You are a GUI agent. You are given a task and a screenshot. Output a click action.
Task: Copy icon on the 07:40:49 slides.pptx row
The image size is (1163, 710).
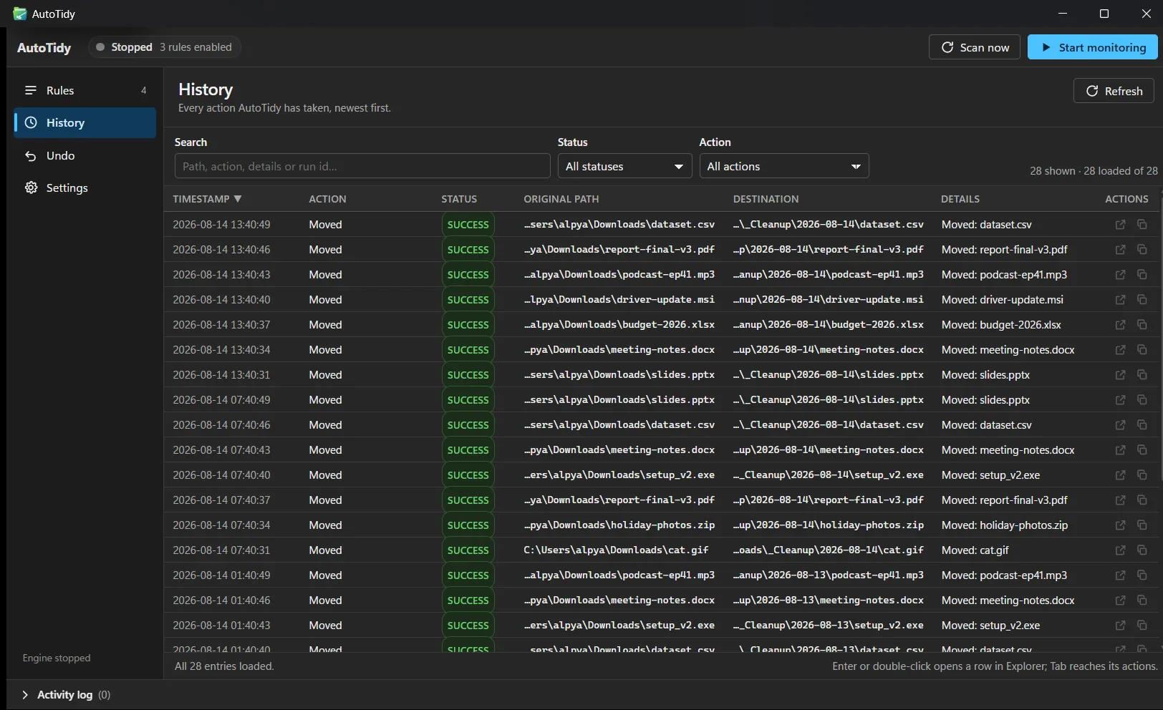coord(1142,400)
